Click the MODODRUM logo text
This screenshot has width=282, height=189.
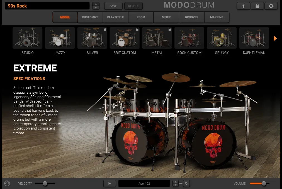[x=189, y=5]
